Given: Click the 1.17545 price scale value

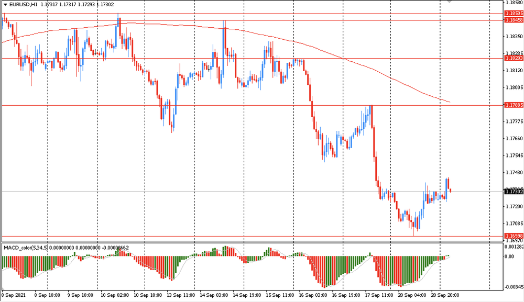Looking at the screenshot, I should 515,155.
